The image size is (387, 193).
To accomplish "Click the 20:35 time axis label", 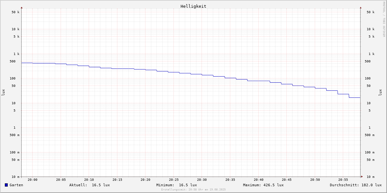I will point(230,179).
